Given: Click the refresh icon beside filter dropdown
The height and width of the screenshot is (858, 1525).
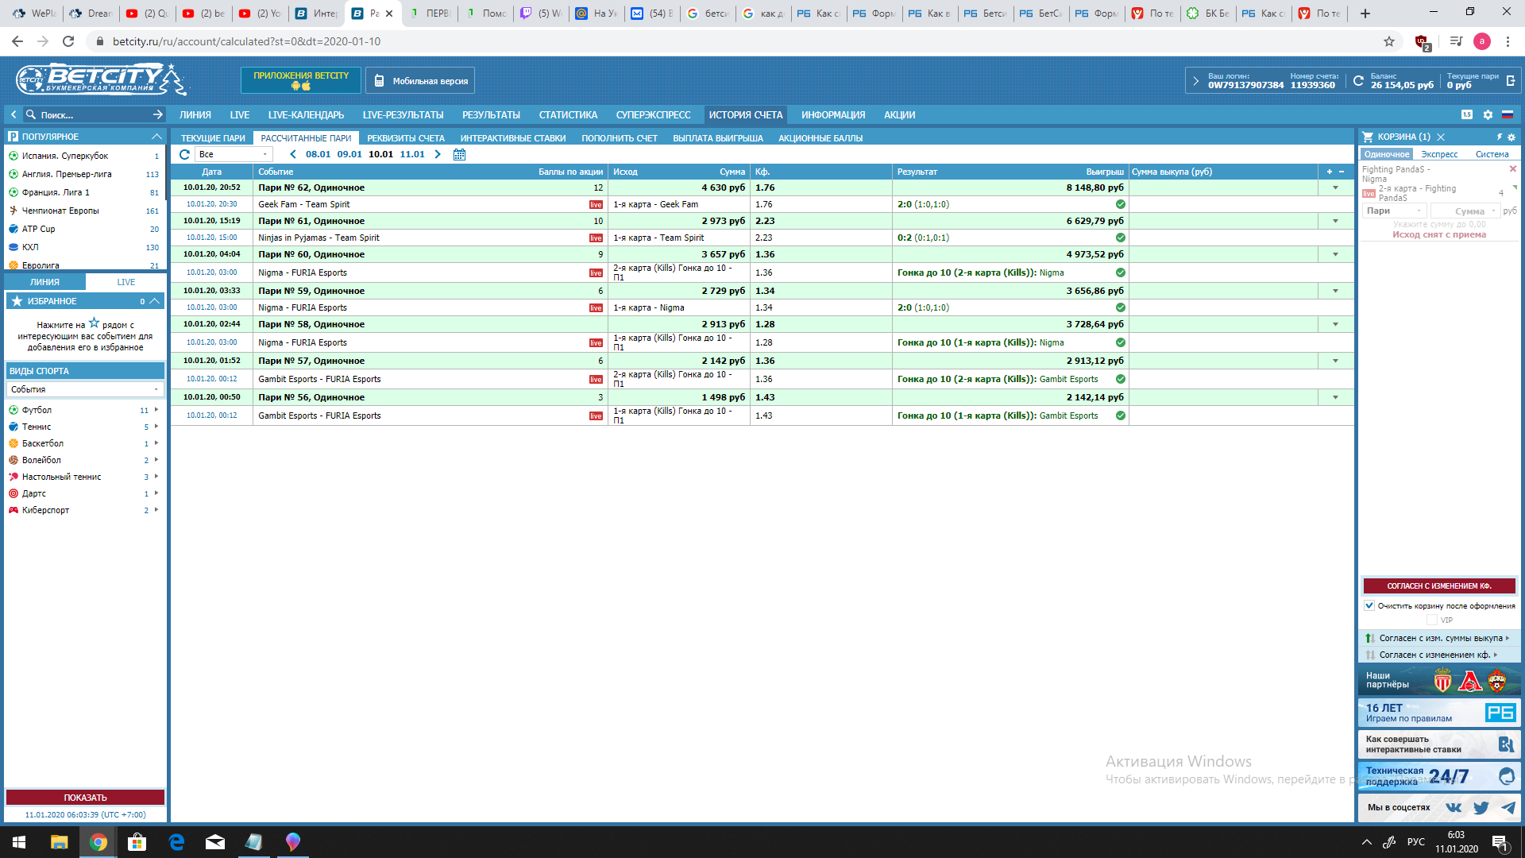Looking at the screenshot, I should 184,154.
